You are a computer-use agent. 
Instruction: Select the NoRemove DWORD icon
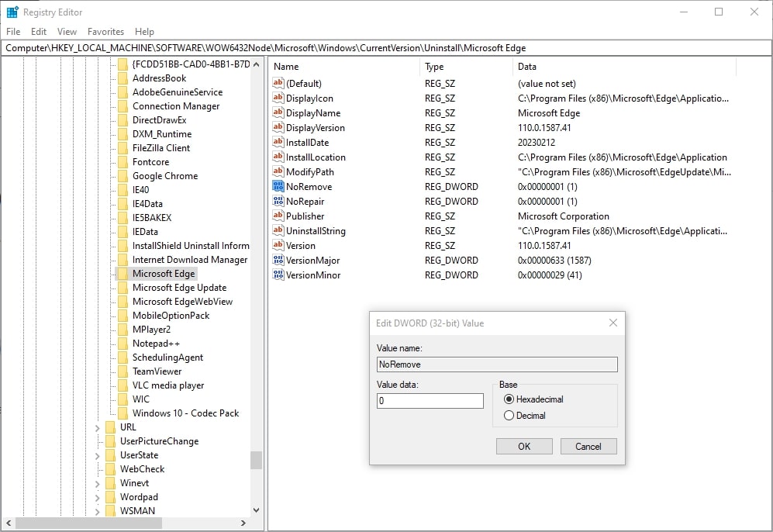(x=278, y=186)
